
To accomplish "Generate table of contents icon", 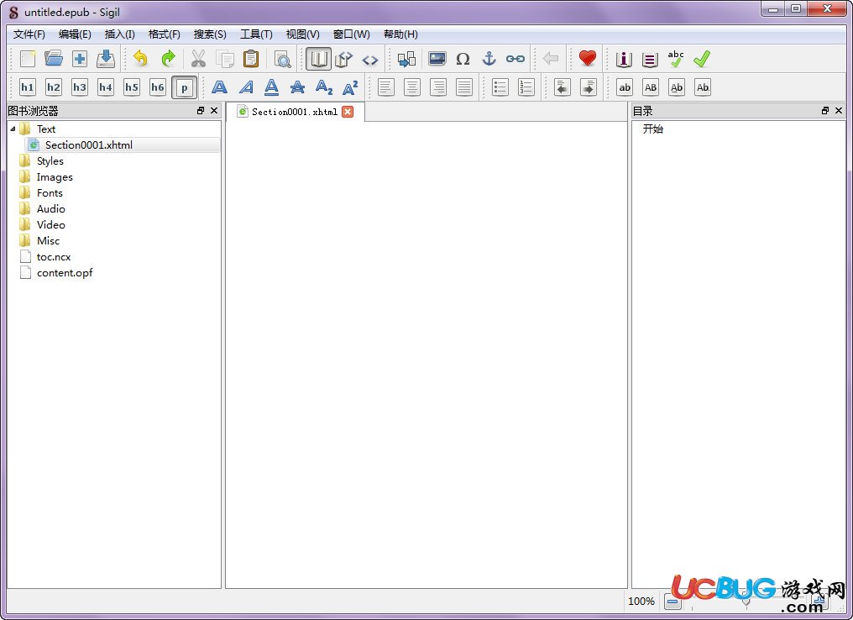I will click(x=650, y=59).
